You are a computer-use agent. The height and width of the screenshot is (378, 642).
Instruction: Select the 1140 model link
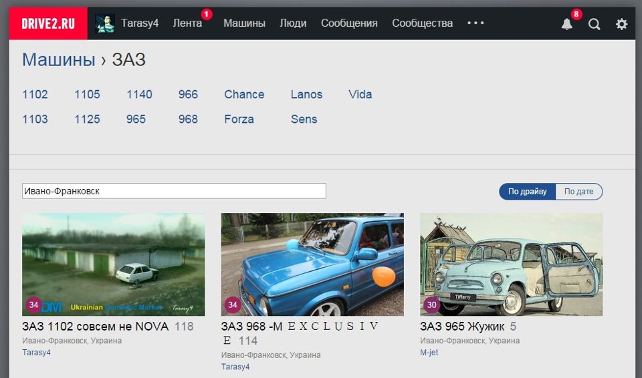click(x=139, y=95)
